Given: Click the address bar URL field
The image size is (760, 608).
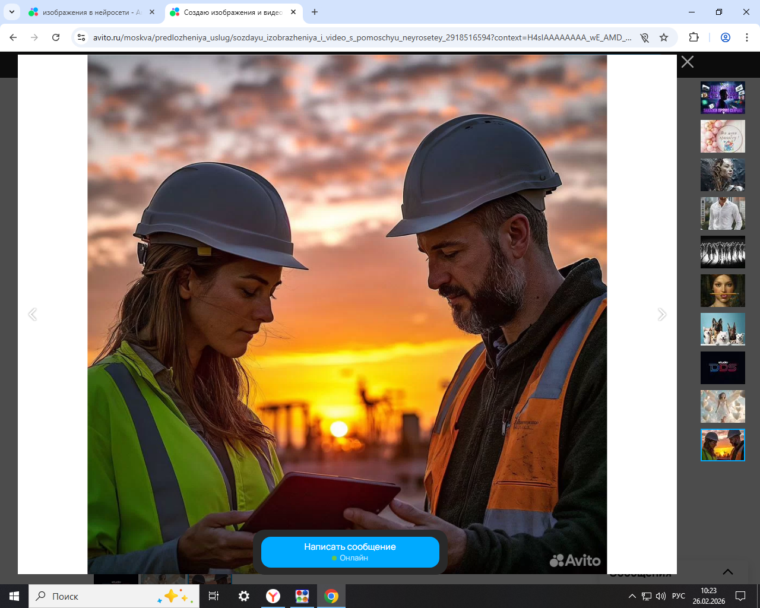Looking at the screenshot, I should click(x=356, y=37).
